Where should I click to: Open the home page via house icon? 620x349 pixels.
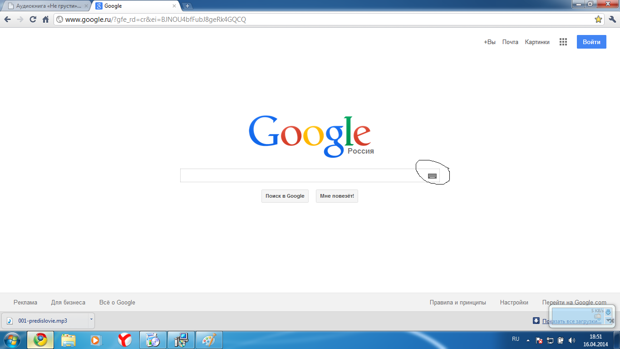pos(45,20)
